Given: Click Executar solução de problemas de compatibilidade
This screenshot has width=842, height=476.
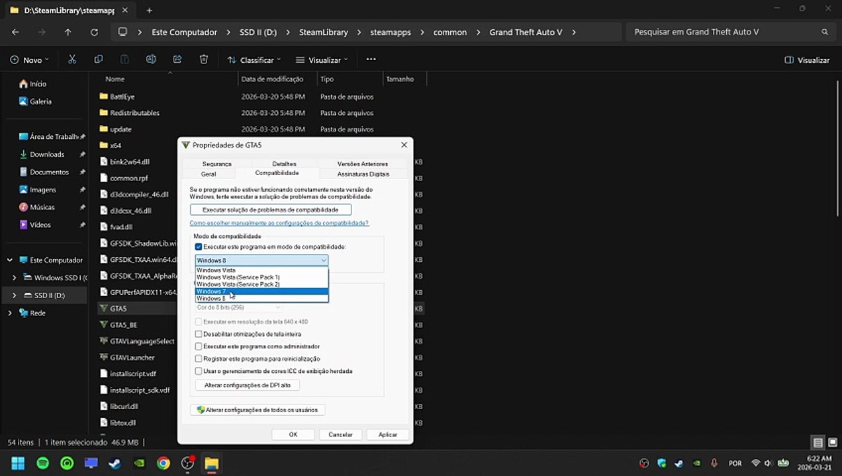Looking at the screenshot, I should pos(270,210).
